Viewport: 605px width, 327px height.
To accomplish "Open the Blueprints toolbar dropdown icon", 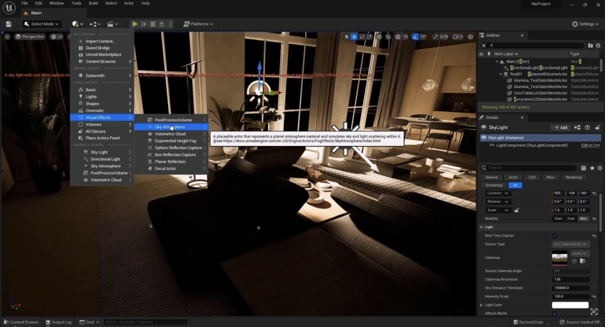I will click(x=94, y=24).
